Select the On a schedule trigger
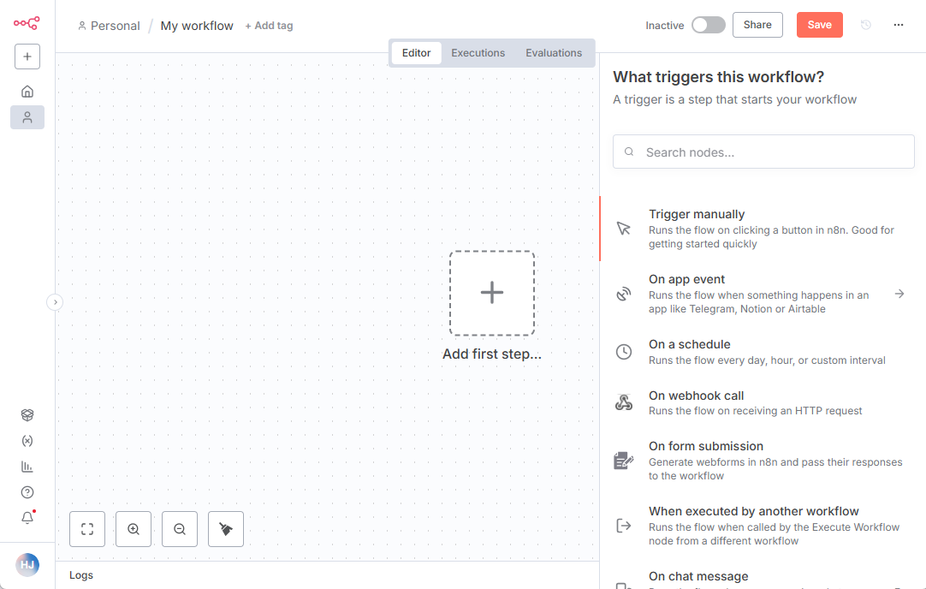 coord(763,352)
